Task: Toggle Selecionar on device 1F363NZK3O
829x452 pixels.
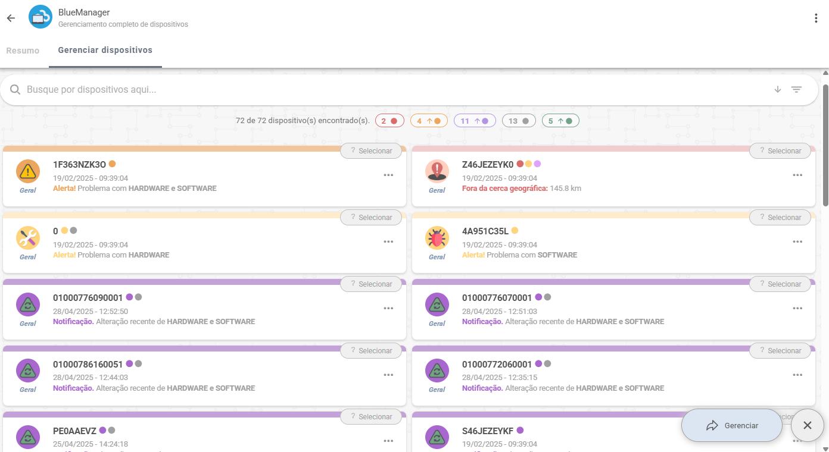Action: click(370, 151)
